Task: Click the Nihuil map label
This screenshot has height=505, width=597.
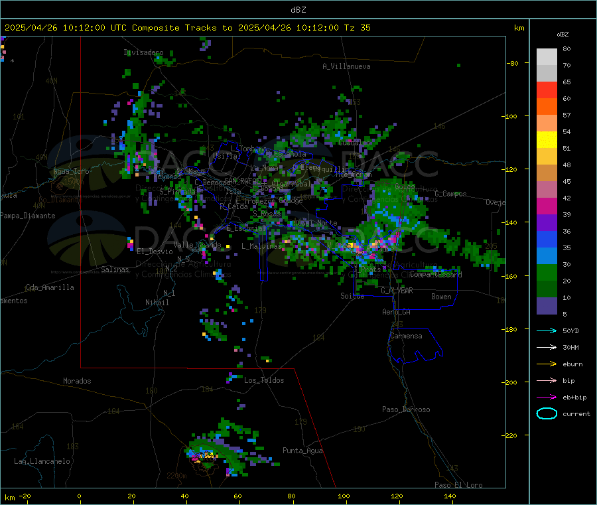Action: 157,303
